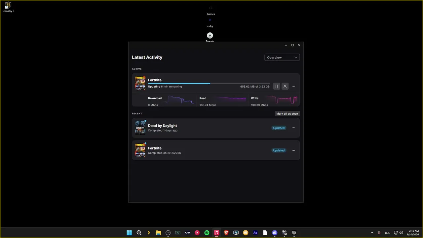The image size is (423, 238).
Task: Select the Chivalry 2 desktop shortcut
Action: (x=8, y=7)
